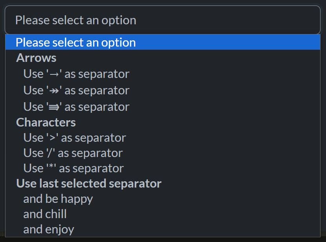Click the closed select box showing the placeholder
This screenshot has height=242, width=326.
tap(162, 20)
